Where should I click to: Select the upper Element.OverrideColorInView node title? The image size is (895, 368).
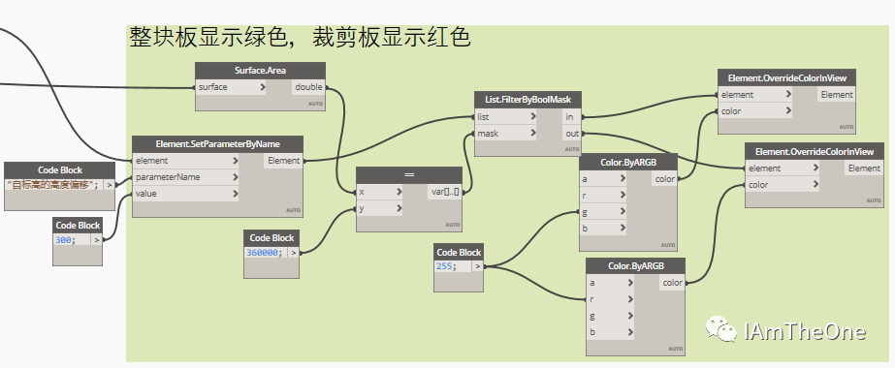click(x=786, y=78)
